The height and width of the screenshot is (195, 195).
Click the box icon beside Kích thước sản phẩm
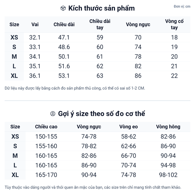(x=63, y=8)
